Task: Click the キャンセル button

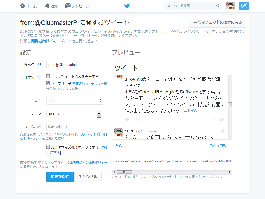Action: [x=88, y=177]
